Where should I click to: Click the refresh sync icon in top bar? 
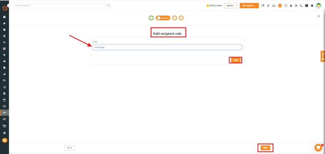coord(268,6)
